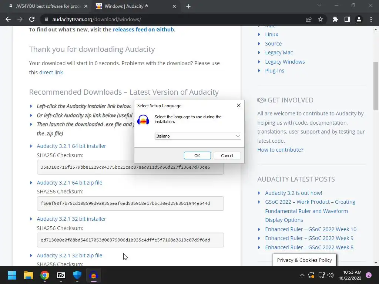Open the Audacity 3.2 is out now! post
The image size is (379, 284).
[294, 193]
